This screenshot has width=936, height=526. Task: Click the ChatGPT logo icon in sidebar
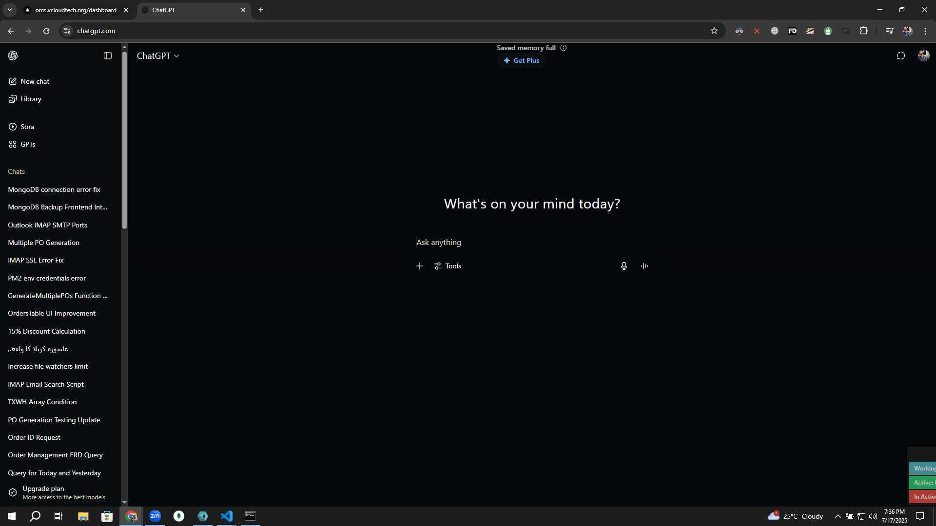pyautogui.click(x=13, y=56)
